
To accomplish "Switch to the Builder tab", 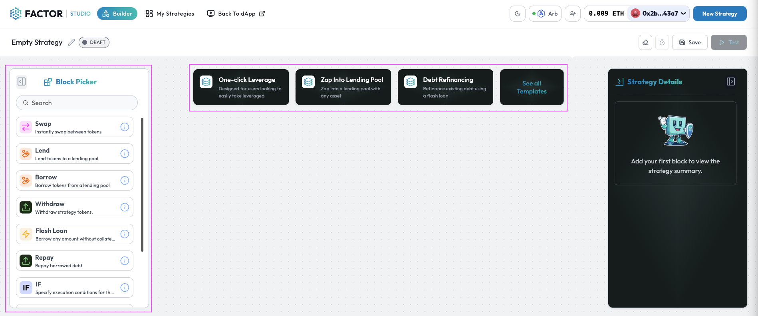I will [x=117, y=14].
